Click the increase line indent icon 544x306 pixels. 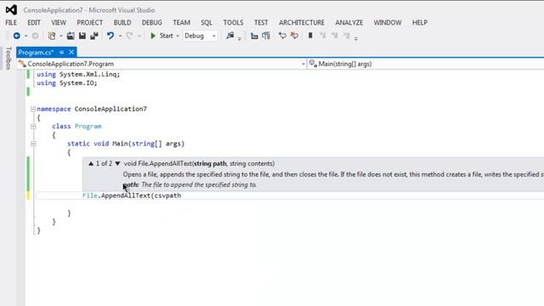[266, 36]
